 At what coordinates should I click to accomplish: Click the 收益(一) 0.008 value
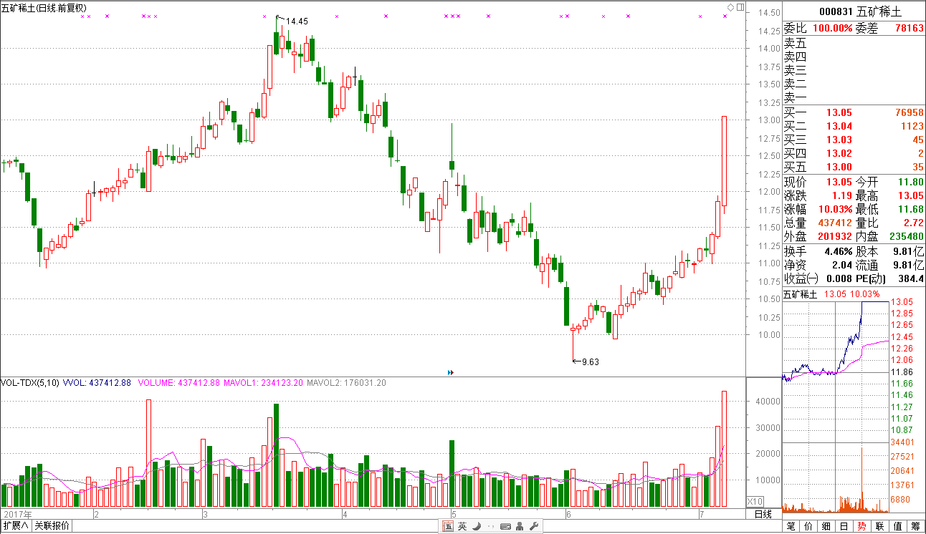[x=839, y=279]
